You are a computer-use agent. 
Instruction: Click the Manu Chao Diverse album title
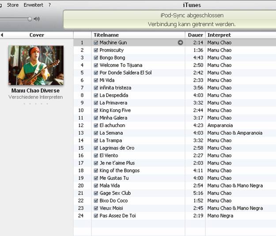coord(36,90)
